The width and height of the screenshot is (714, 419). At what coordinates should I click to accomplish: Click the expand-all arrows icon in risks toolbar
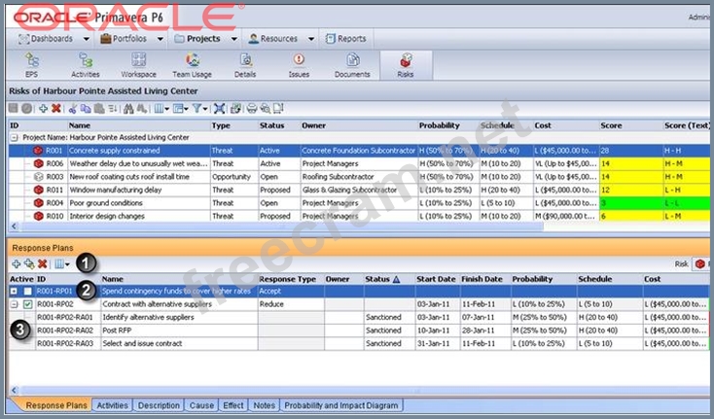[220, 108]
